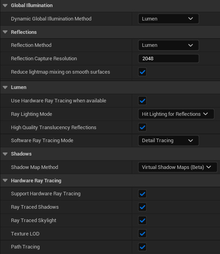This screenshot has width=220, height=254.
Task: Click the Reflection Capture Resolution field
Action: (x=169, y=58)
